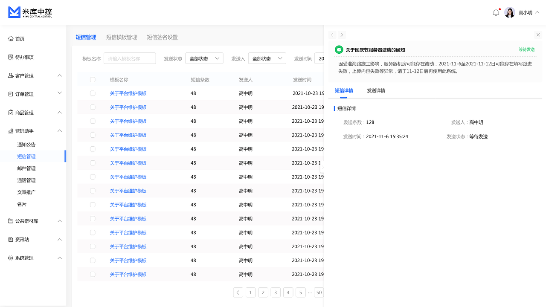This screenshot has height=307, width=546.
Task: Click the 等待发送 status label in panel header
Action: click(526, 49)
